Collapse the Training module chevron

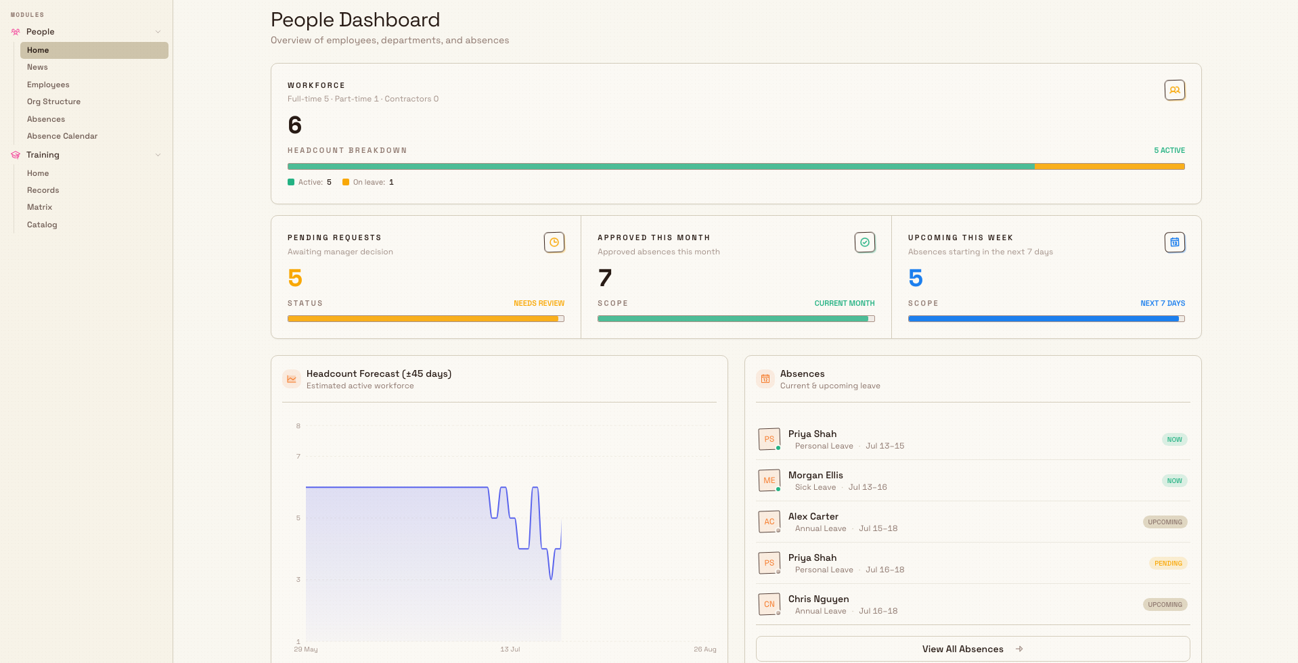click(x=158, y=155)
